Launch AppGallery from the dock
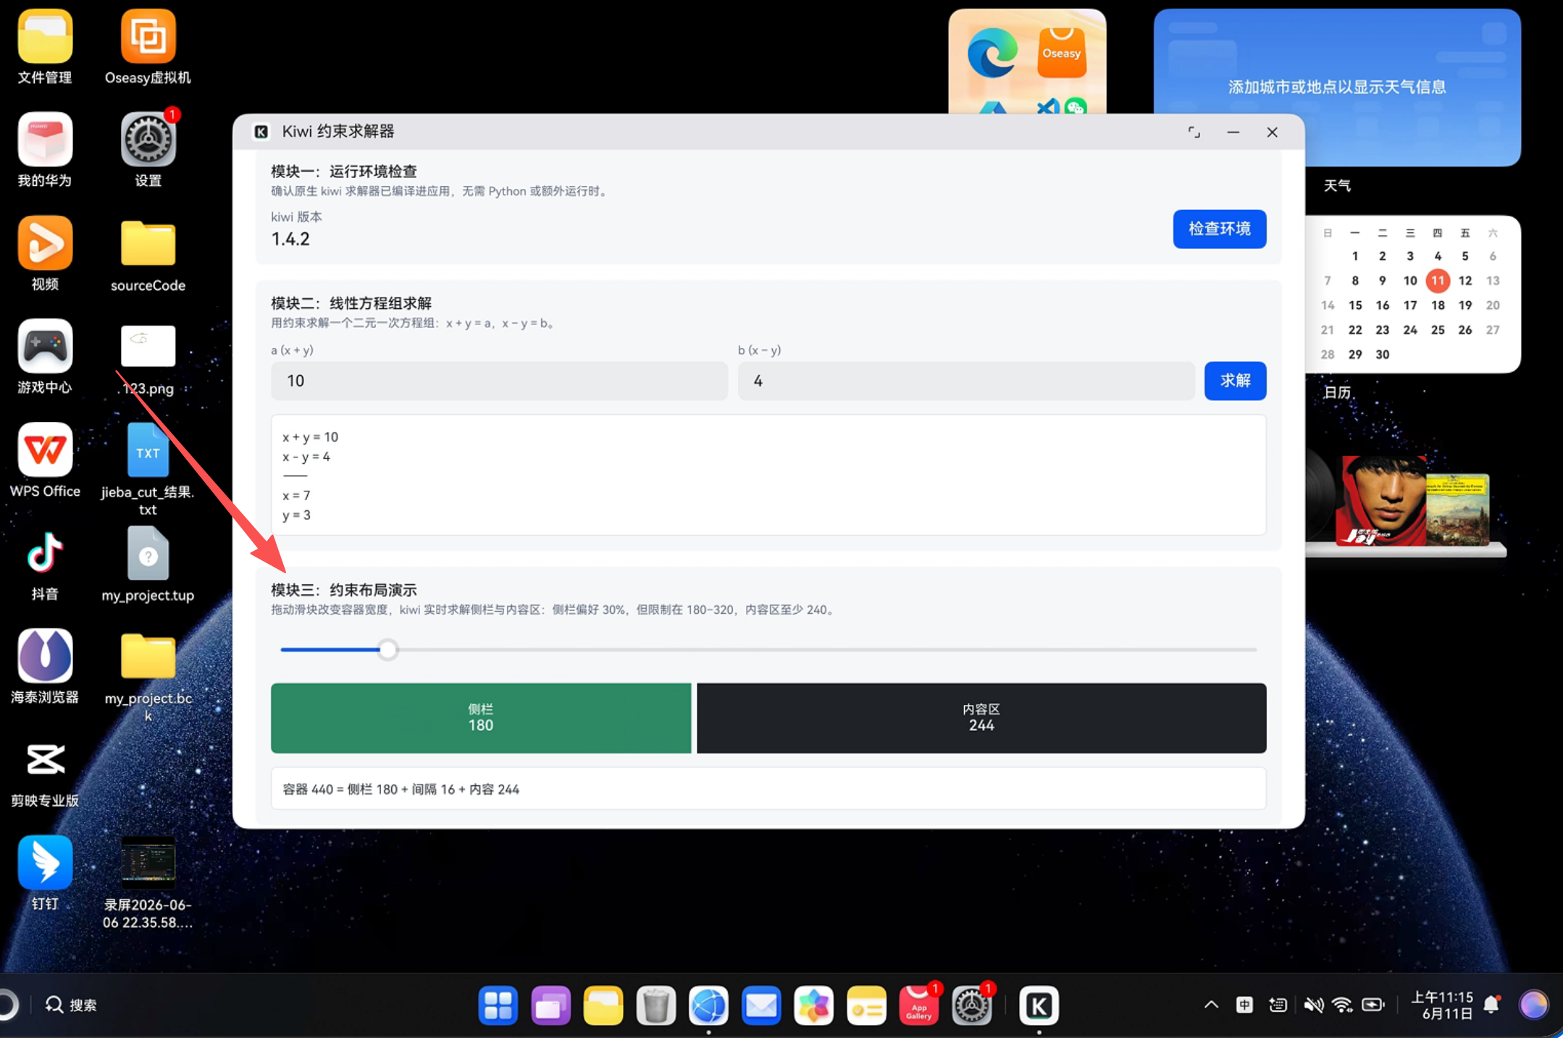 (919, 1005)
